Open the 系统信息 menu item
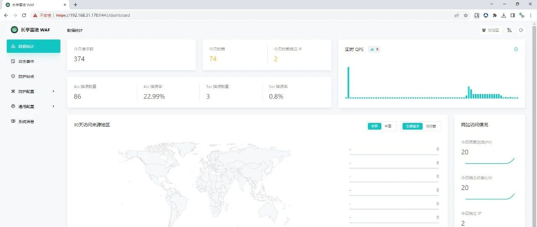 click(x=34, y=121)
